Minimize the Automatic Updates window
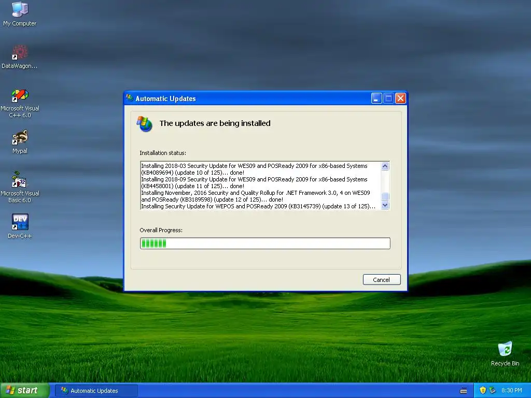 click(x=376, y=98)
